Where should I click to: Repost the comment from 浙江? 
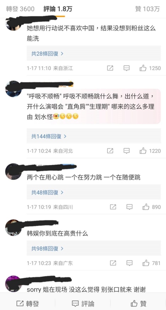click(x=110, y=68)
